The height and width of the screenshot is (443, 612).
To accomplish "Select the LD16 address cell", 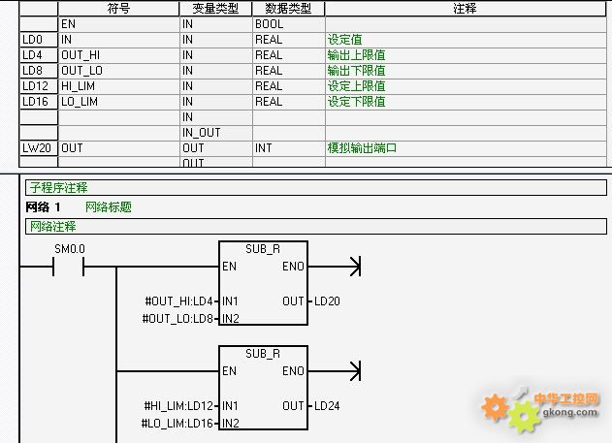I will point(38,102).
